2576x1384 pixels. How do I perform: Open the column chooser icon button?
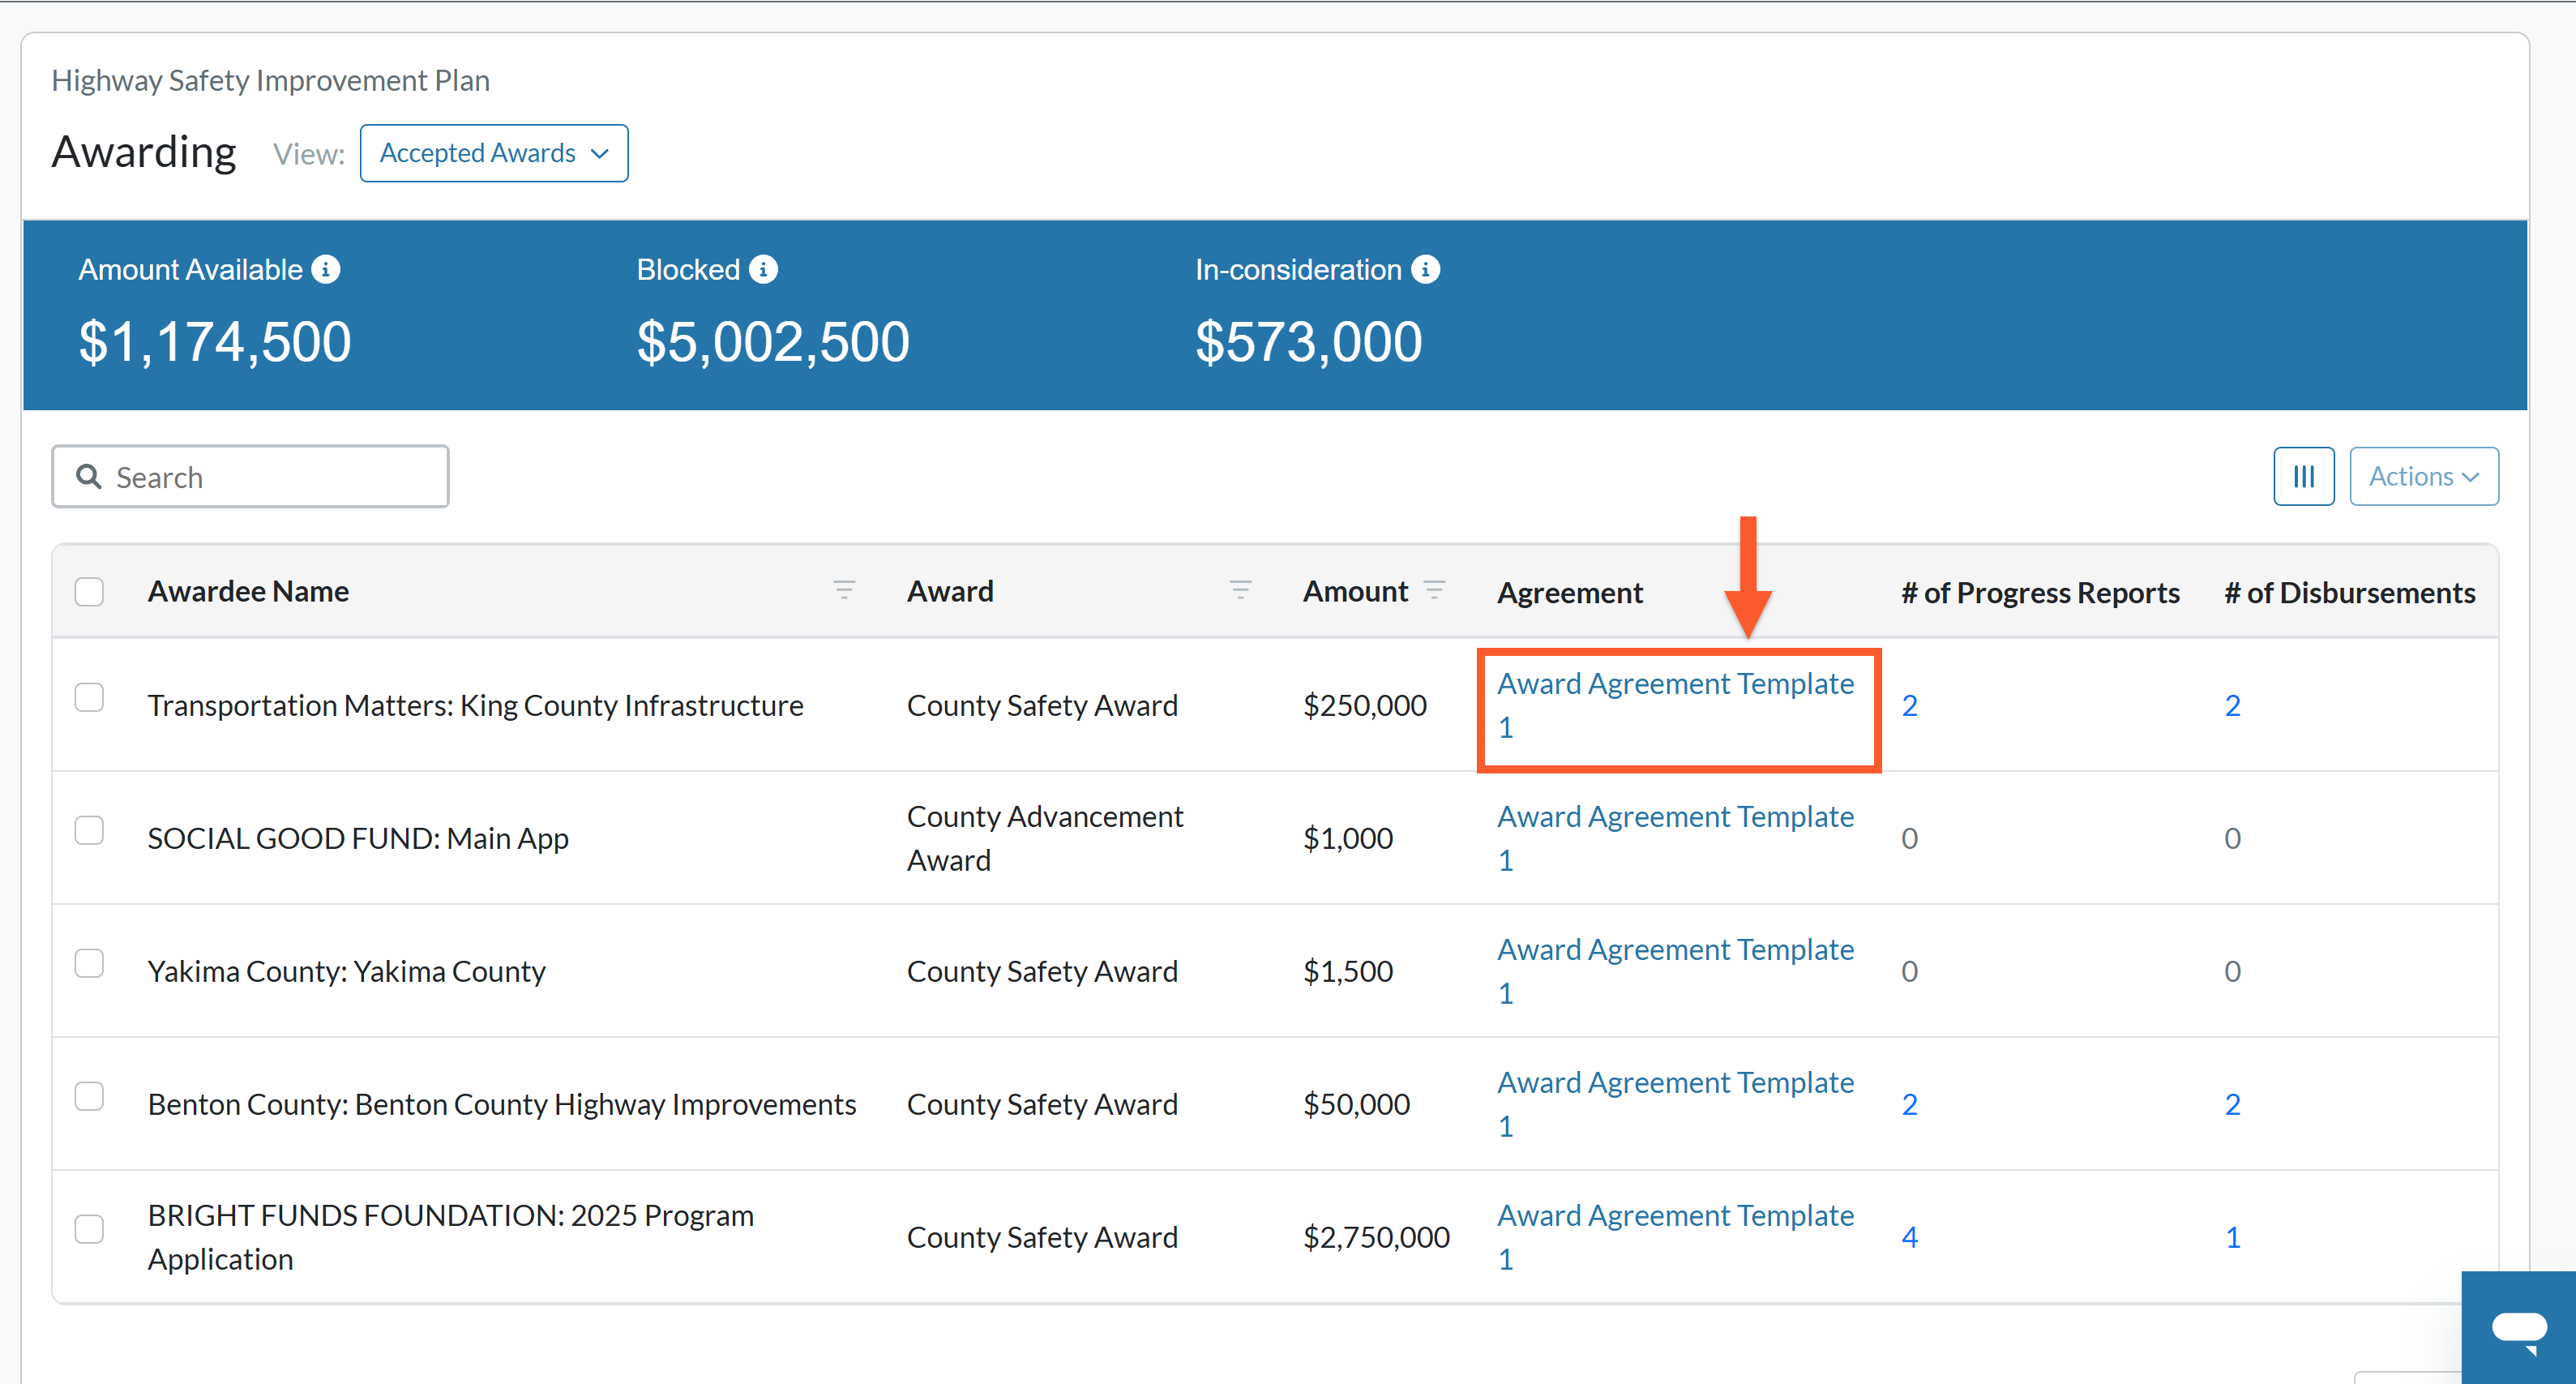pyautogui.click(x=2303, y=476)
